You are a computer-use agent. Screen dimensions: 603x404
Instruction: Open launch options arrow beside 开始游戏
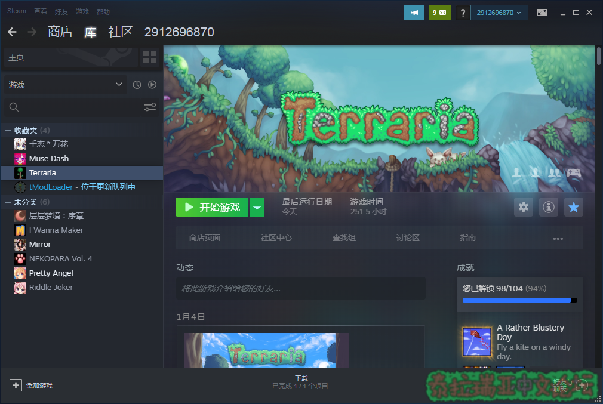pyautogui.click(x=257, y=207)
